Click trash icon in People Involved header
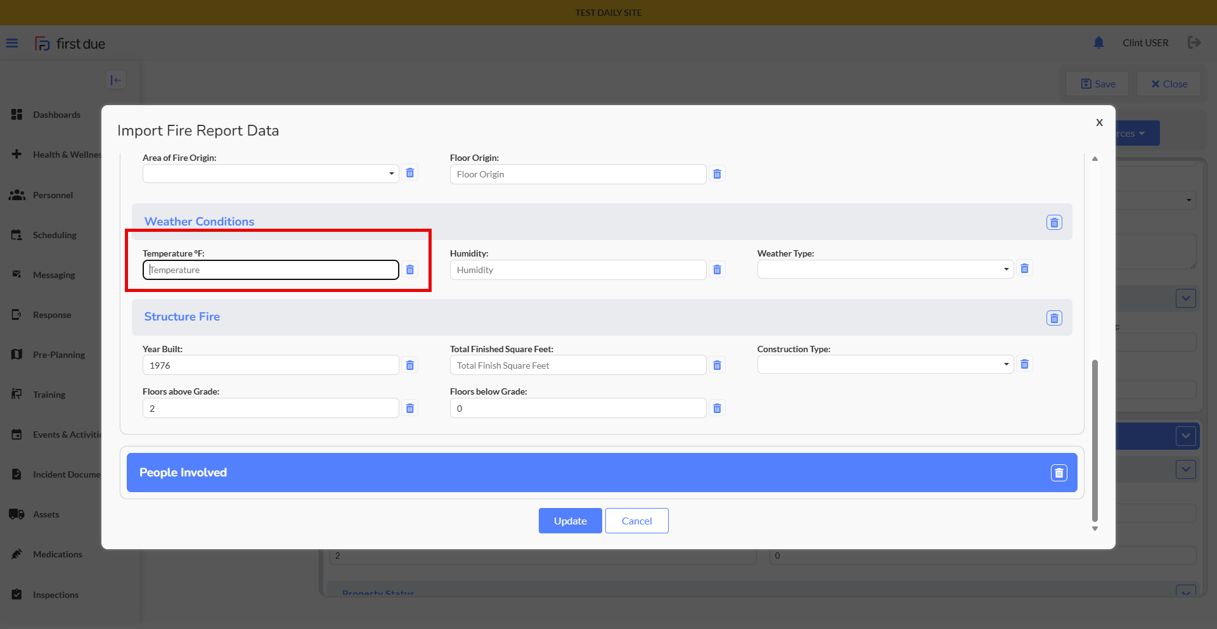The height and width of the screenshot is (629, 1217). click(1059, 473)
